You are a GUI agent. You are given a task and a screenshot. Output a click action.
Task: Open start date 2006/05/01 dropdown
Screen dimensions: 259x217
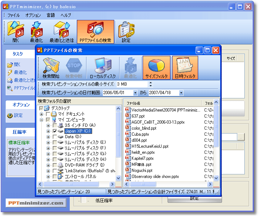[x=135, y=93]
